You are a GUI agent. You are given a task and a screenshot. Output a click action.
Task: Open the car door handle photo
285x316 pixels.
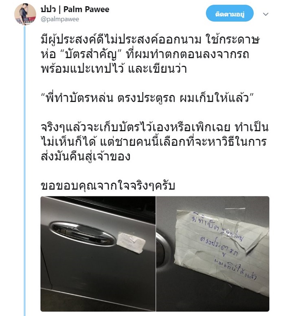(98, 254)
